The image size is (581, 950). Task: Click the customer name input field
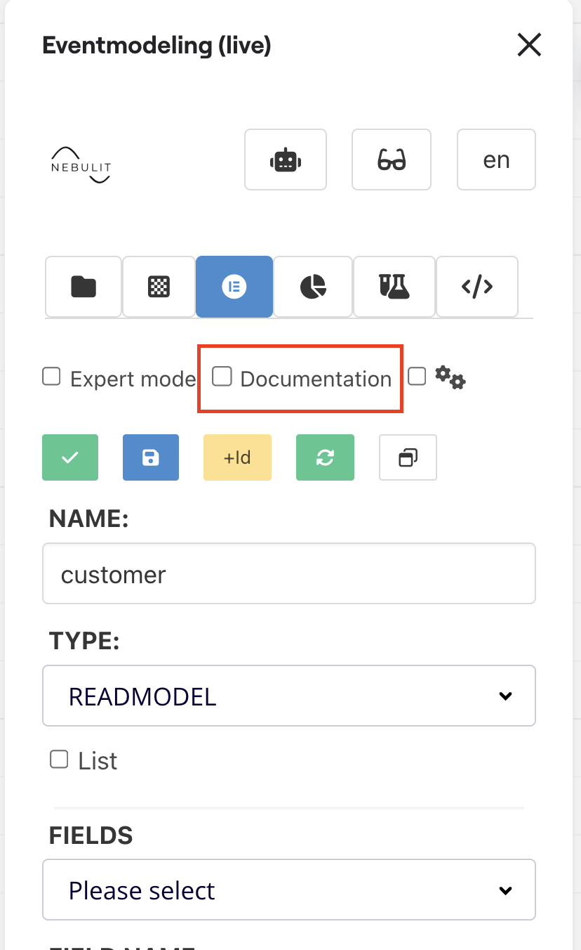point(289,573)
